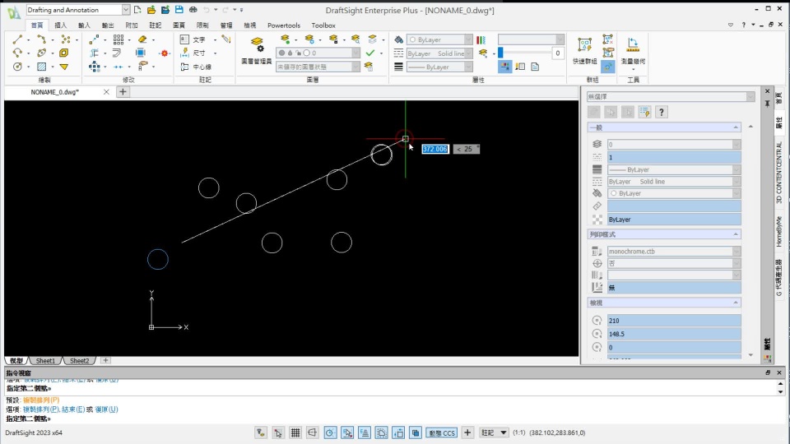Viewport: 790px width, 444px height.
Task: Click the Eraser delete tool
Action: pyautogui.click(x=142, y=39)
